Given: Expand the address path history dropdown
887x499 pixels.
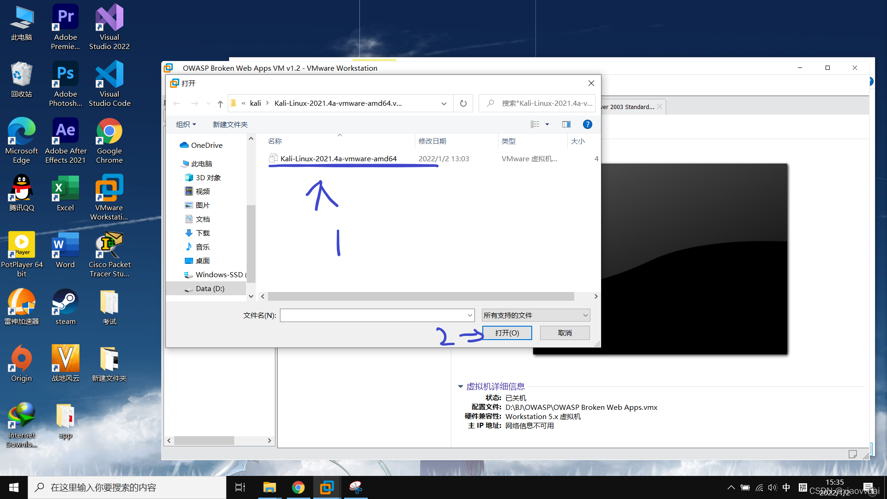Looking at the screenshot, I should click(443, 103).
